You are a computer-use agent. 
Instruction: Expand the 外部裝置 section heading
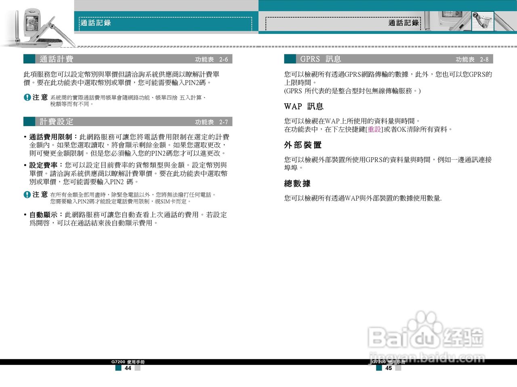click(x=303, y=145)
